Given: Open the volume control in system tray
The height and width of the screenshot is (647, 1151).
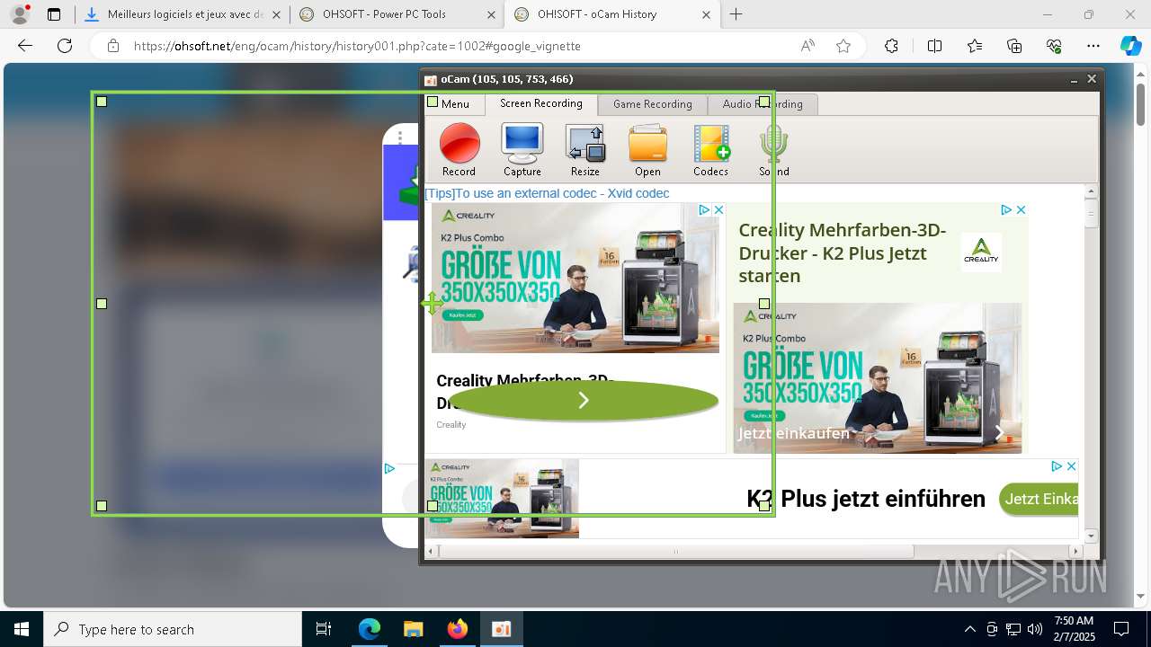Looking at the screenshot, I should (x=1035, y=629).
